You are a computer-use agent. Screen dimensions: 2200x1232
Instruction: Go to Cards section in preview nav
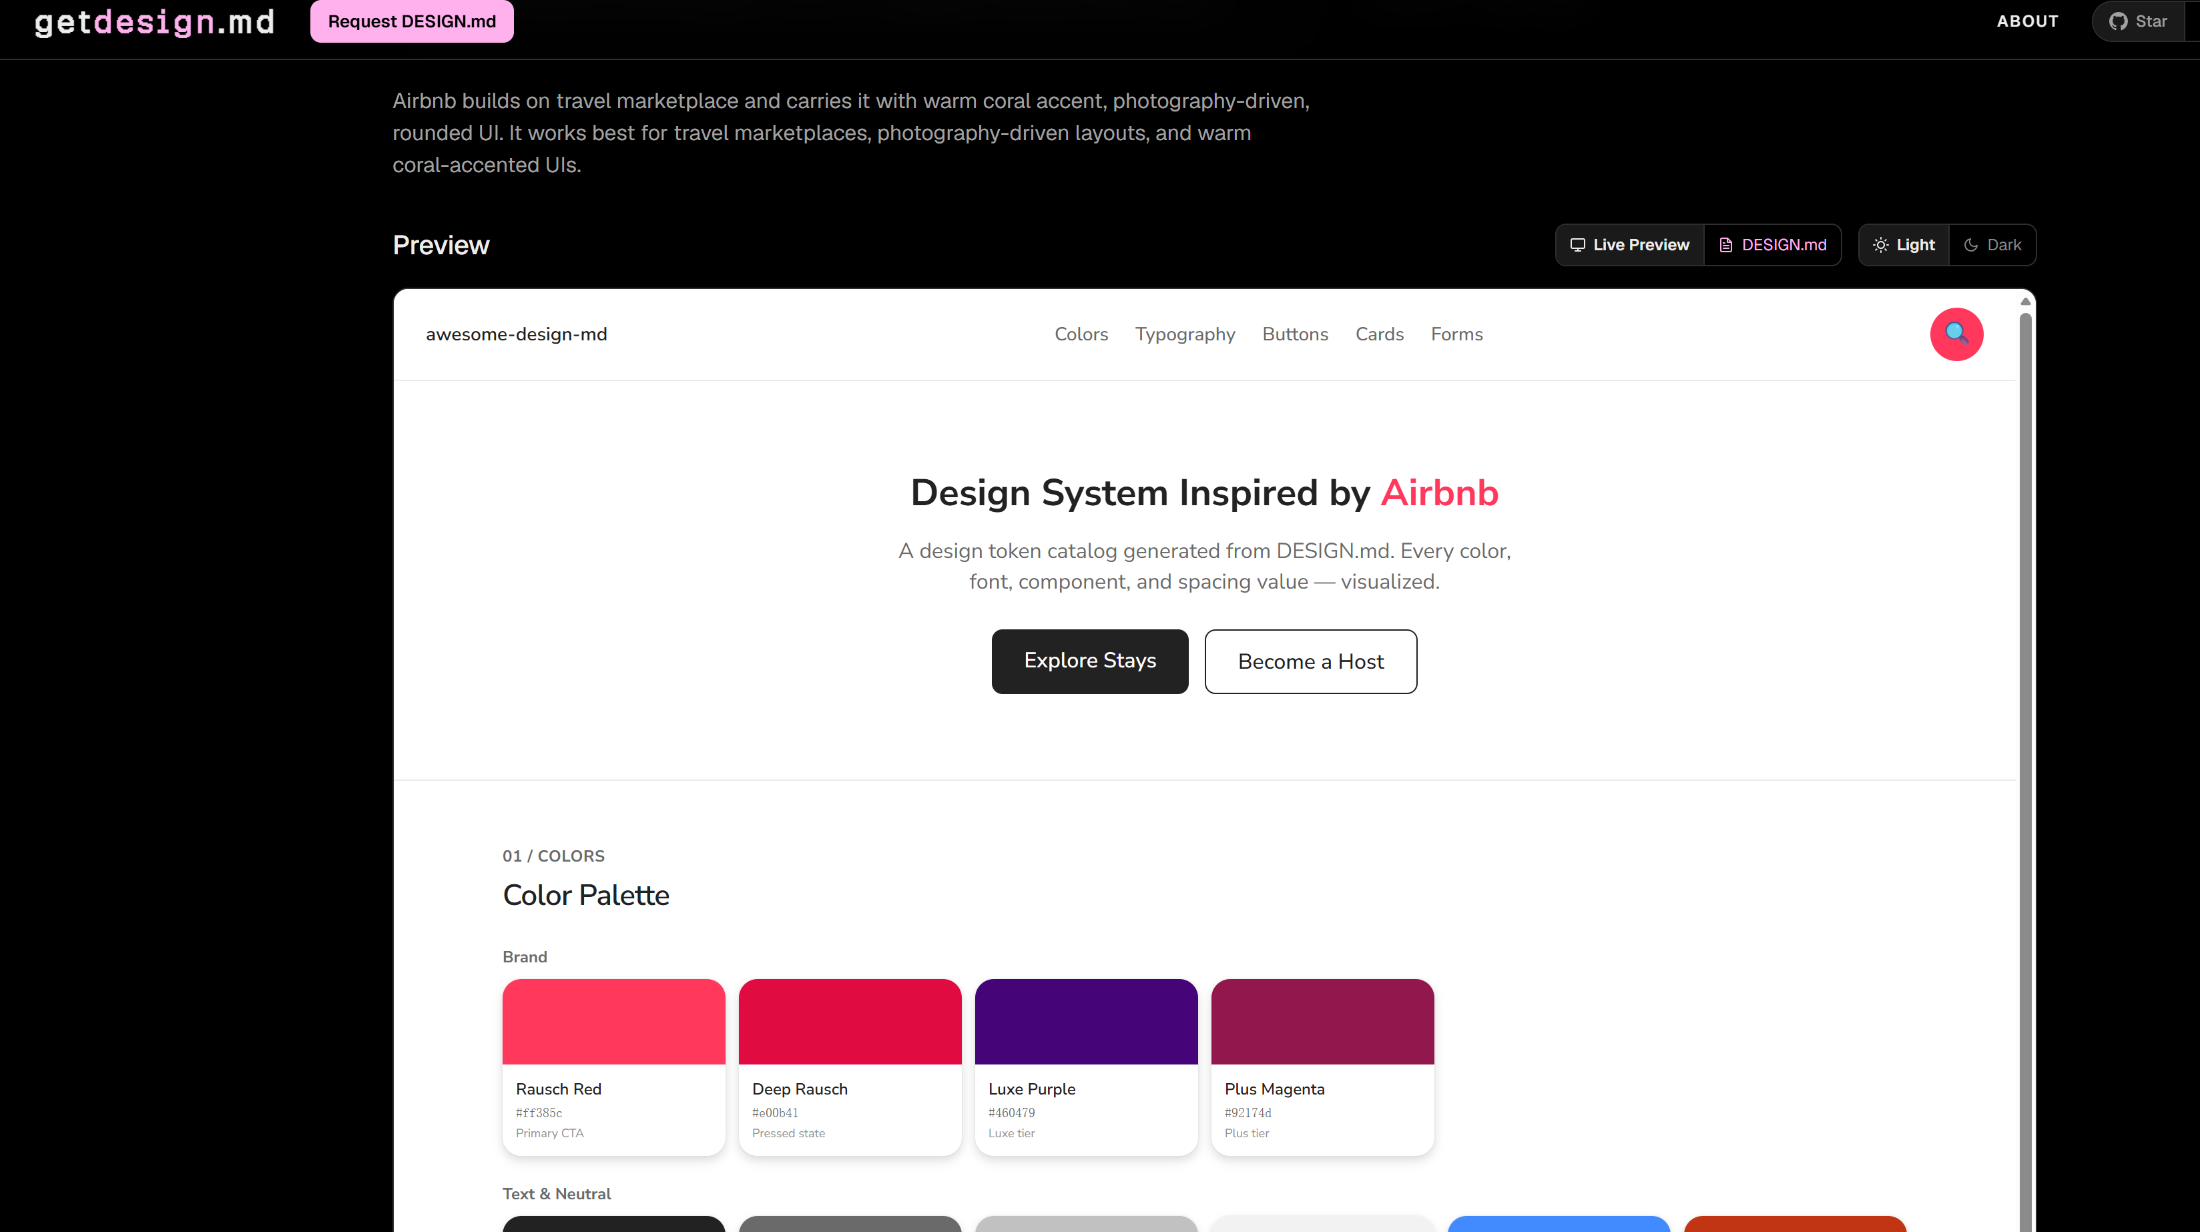(1379, 334)
